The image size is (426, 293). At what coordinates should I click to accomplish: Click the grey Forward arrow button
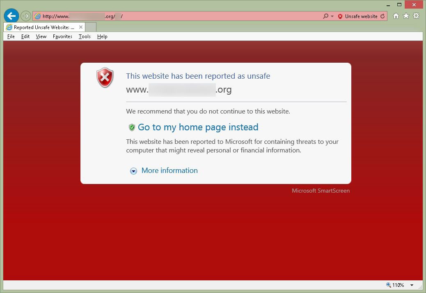pos(25,16)
